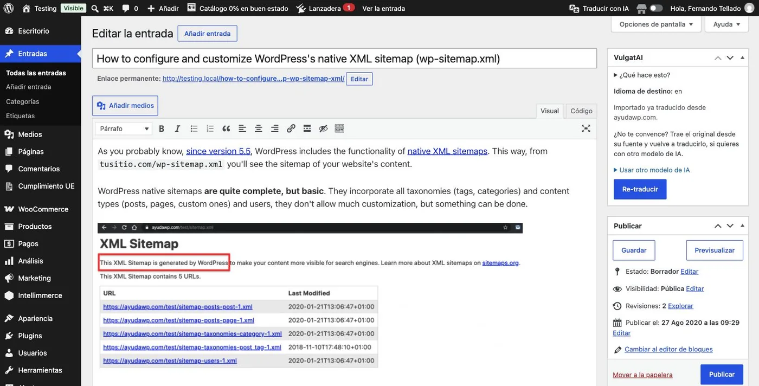Click Ver la entrada in admin bar
The height and width of the screenshot is (386, 759).
pos(383,8)
